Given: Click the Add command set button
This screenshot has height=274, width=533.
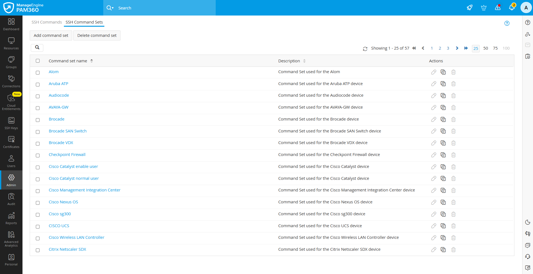Looking at the screenshot, I should tap(51, 35).
